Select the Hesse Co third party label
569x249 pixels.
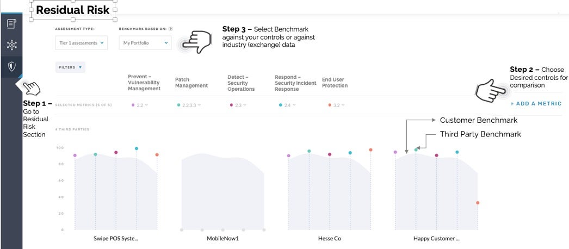point(330,239)
